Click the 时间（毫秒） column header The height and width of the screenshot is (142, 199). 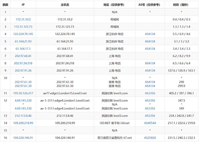coord(181,5)
